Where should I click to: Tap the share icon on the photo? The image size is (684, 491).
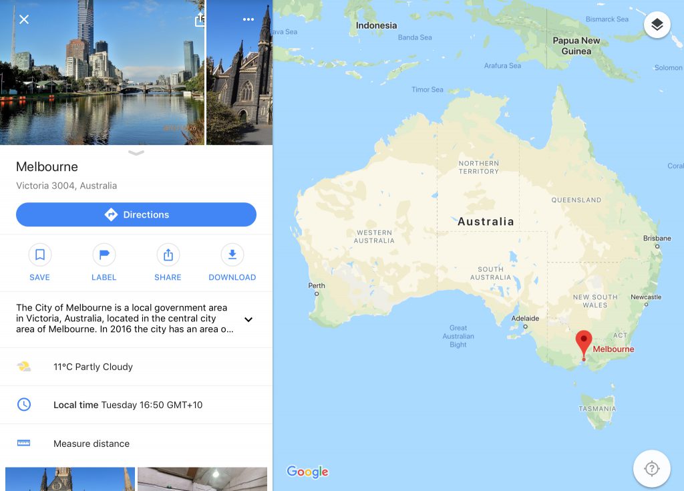click(x=200, y=19)
